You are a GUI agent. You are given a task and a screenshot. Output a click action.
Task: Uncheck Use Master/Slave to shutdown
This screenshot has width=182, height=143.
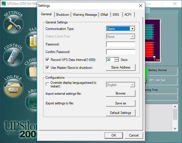pos(47,67)
